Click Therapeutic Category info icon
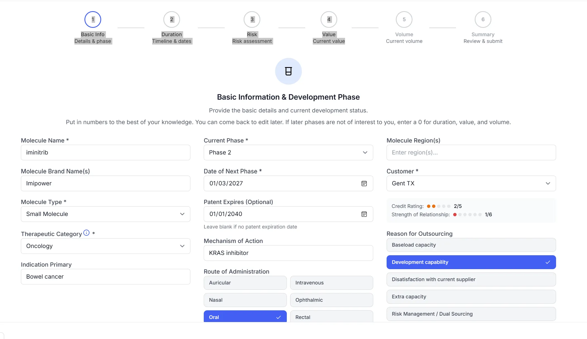The height and width of the screenshot is (339, 587). pos(86,233)
